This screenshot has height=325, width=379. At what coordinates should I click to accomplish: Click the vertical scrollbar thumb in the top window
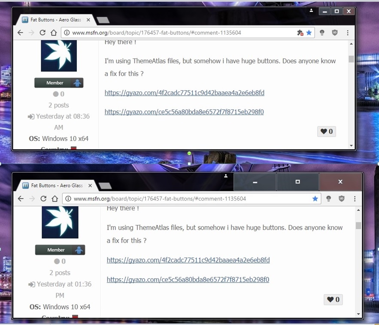[351, 59]
